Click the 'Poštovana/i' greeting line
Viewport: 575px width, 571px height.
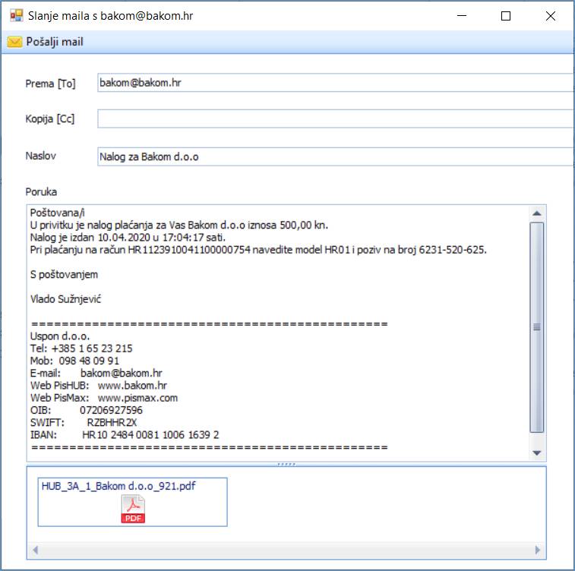(x=57, y=213)
